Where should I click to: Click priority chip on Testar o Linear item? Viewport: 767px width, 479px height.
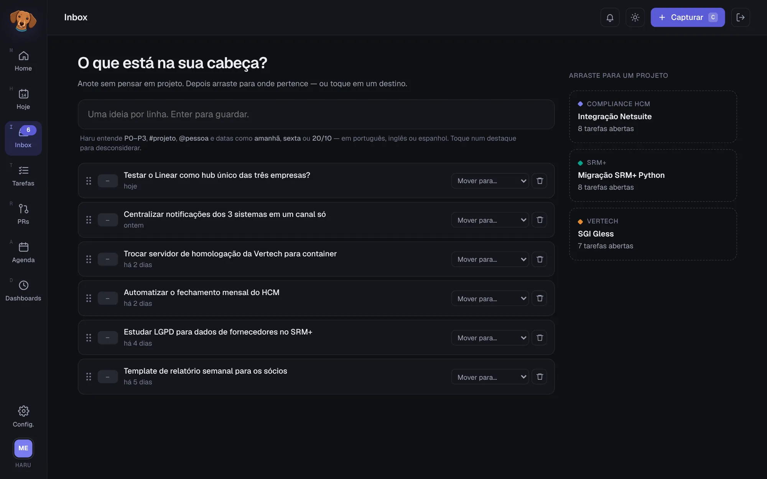108,181
